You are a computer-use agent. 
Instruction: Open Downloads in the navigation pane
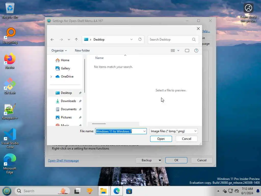(68, 101)
